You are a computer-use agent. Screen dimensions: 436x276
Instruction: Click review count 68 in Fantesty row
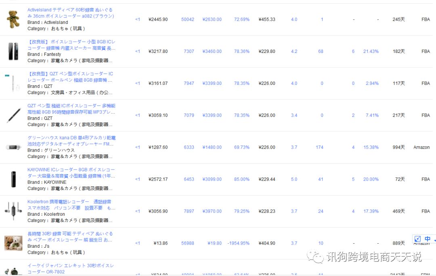pos(321,51)
